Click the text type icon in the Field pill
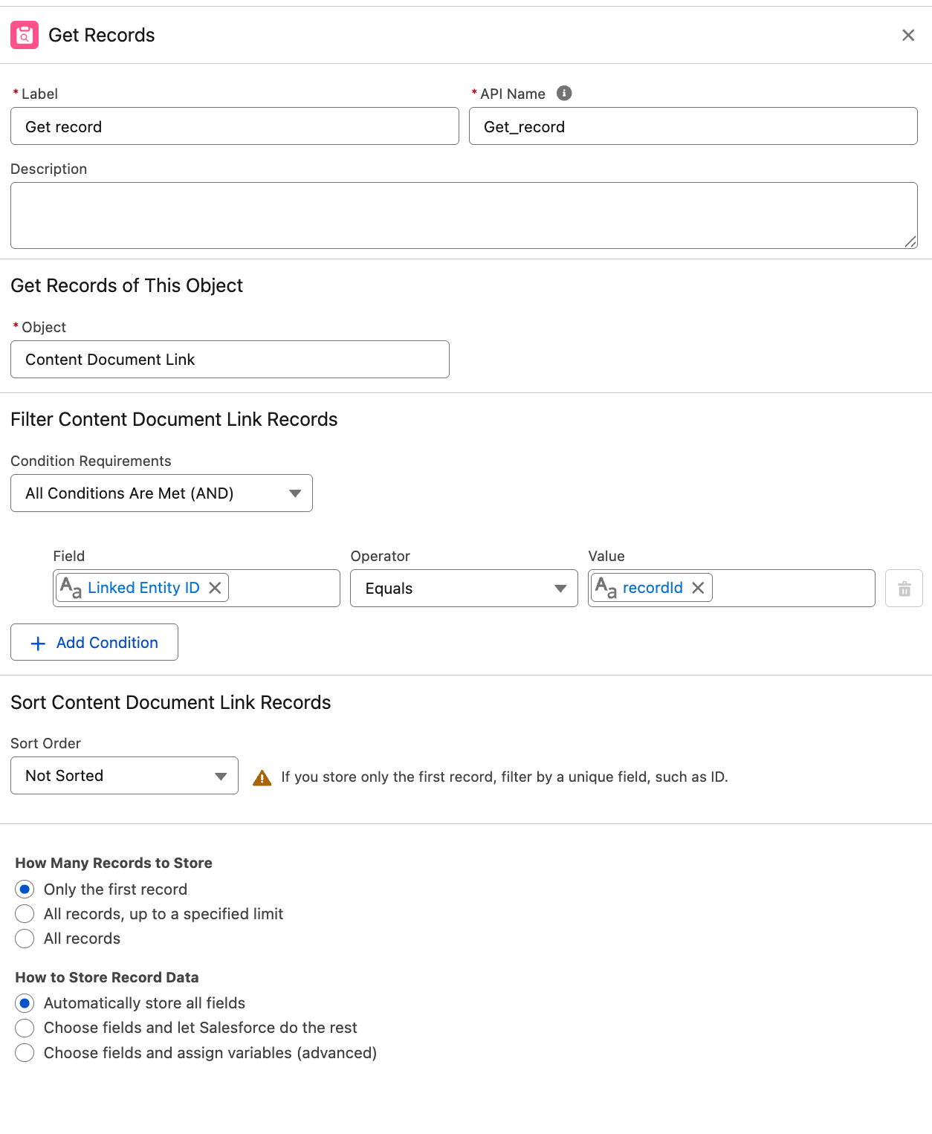This screenshot has width=932, height=1134. click(71, 588)
